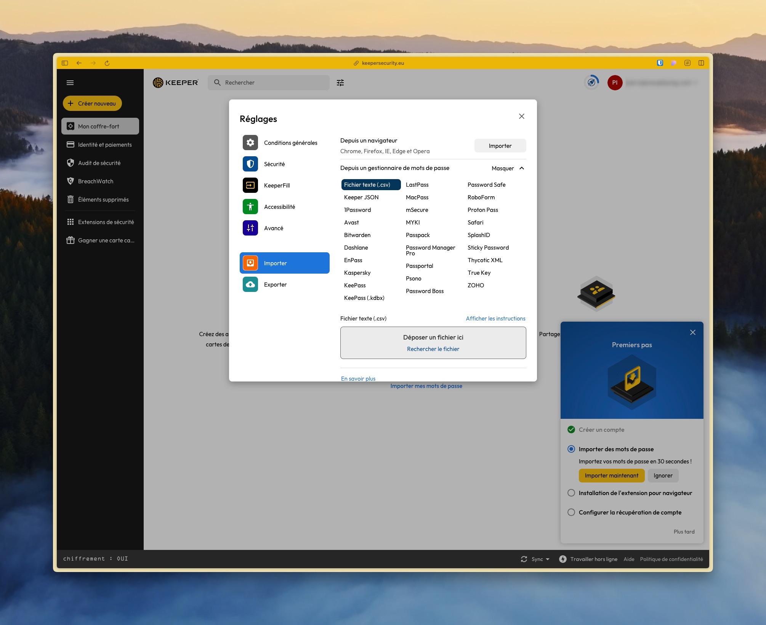The image size is (766, 625).
Task: Select Proton Pass as import source
Action: point(483,210)
